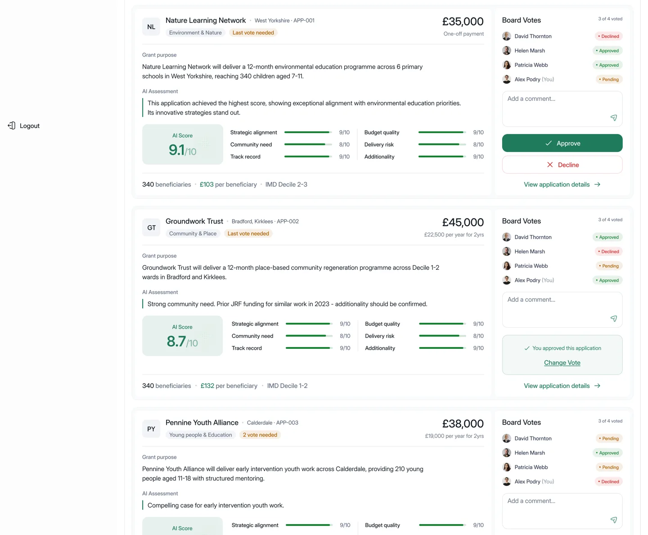648x535 pixels.
Task: Click the £35,000 grant amount
Action: coord(463,21)
